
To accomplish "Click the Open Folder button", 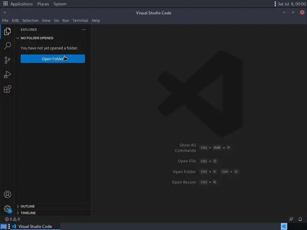I will coord(53,59).
